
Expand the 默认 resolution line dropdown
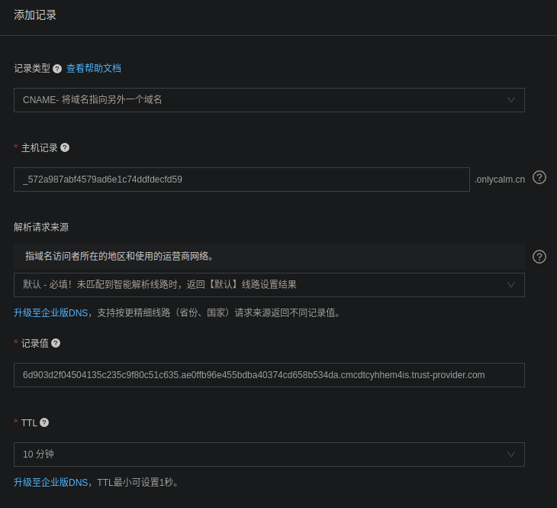click(269, 285)
